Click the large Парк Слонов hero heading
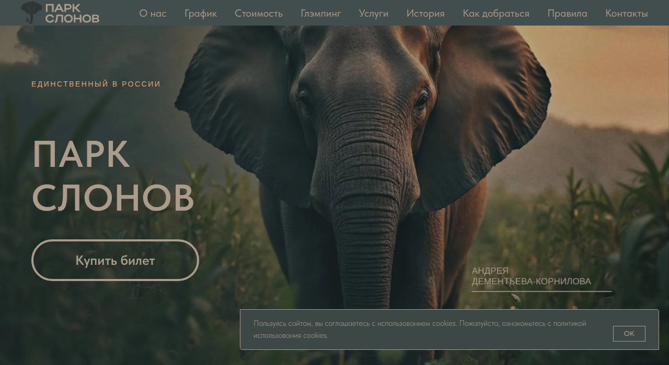This screenshot has height=365, width=669. 113,176
